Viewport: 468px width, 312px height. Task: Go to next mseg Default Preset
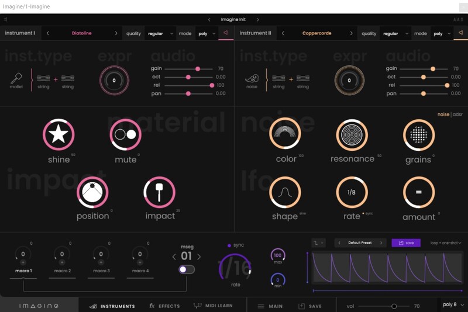381,243
